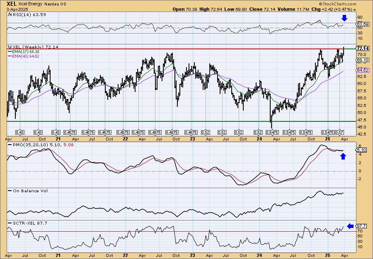The height and width of the screenshot is (259, 373).
Task: Click the On Balance Vol legend dash
Action: [10, 191]
